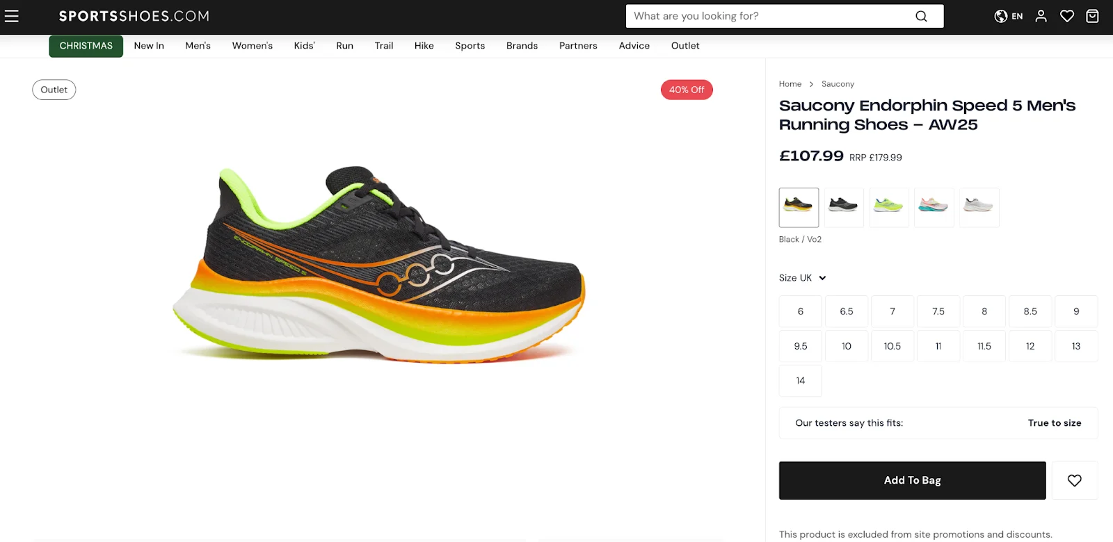Click the Saucony Endorphin Speed 5 product title

[x=927, y=115]
